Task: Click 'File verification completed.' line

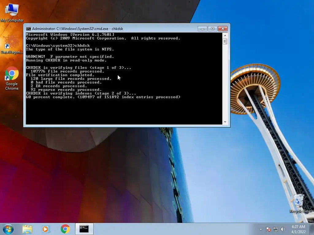Action: (60, 75)
